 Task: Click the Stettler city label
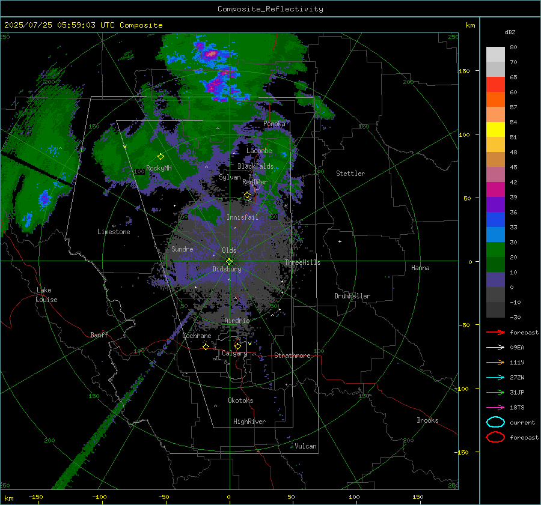pyautogui.click(x=350, y=174)
